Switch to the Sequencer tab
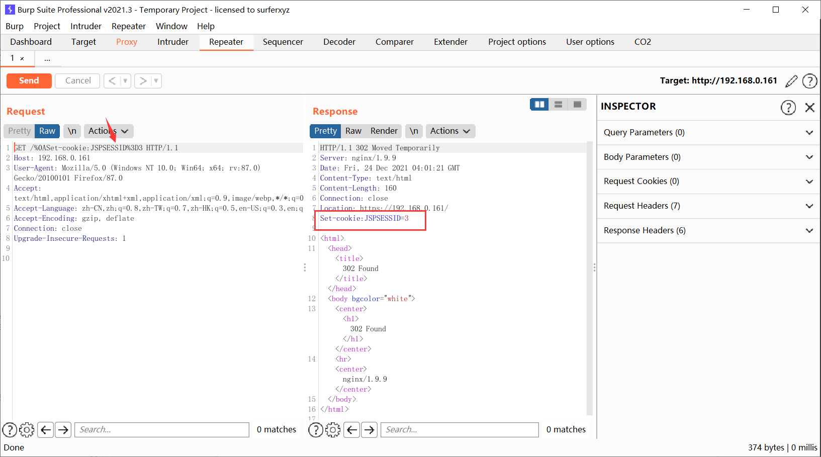This screenshot has height=457, width=821. point(283,42)
